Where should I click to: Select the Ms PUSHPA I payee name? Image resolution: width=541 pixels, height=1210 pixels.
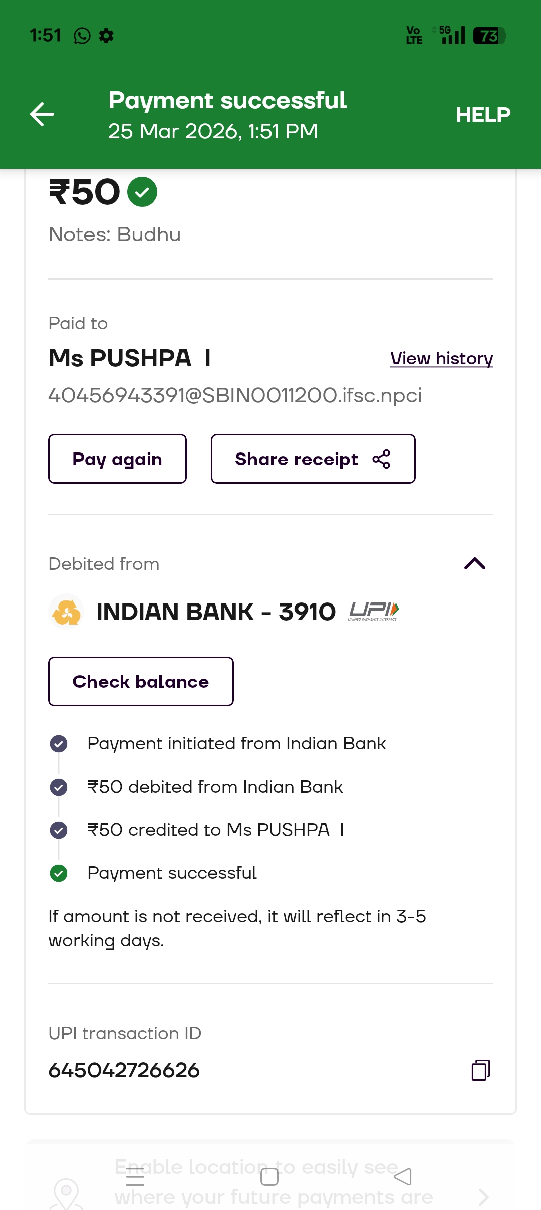129,359
